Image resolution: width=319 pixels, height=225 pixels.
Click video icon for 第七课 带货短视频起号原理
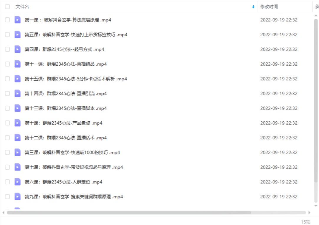click(x=17, y=167)
